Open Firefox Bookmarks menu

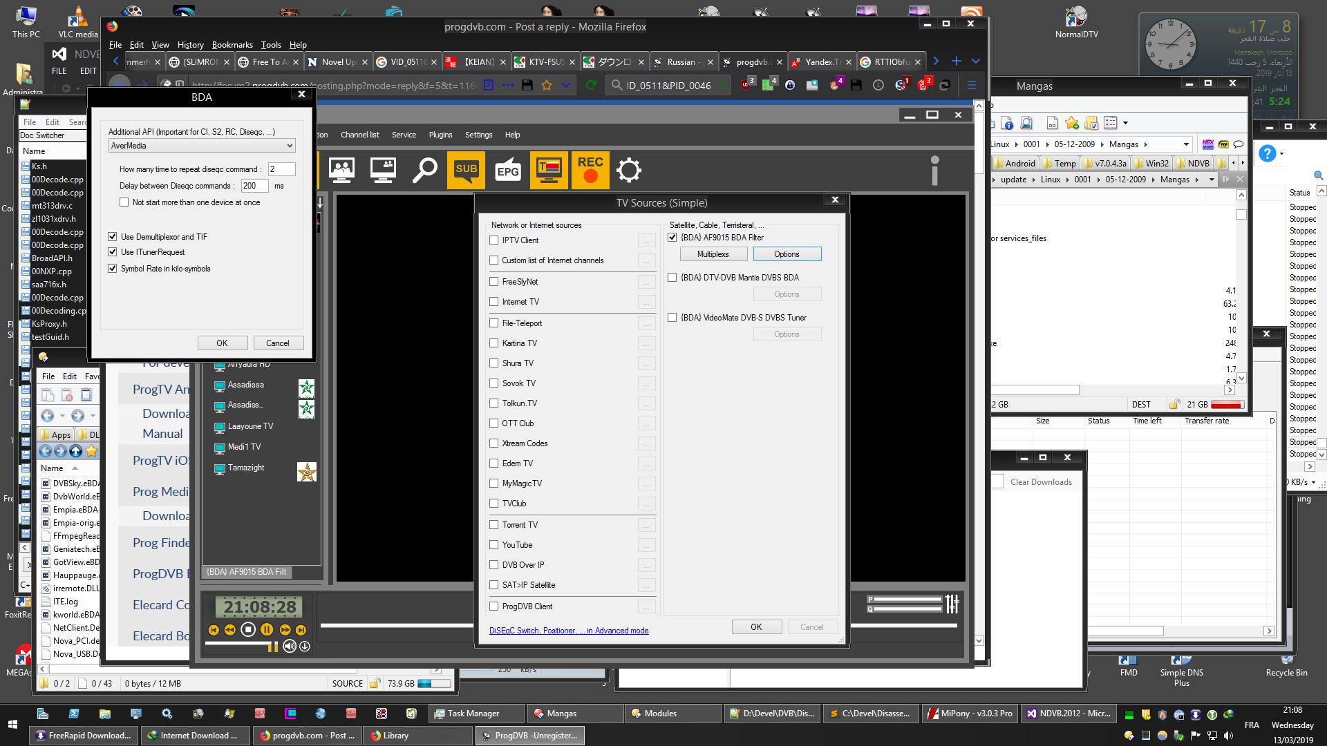[x=232, y=44]
